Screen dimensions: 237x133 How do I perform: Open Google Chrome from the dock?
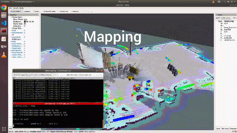[4, 7]
